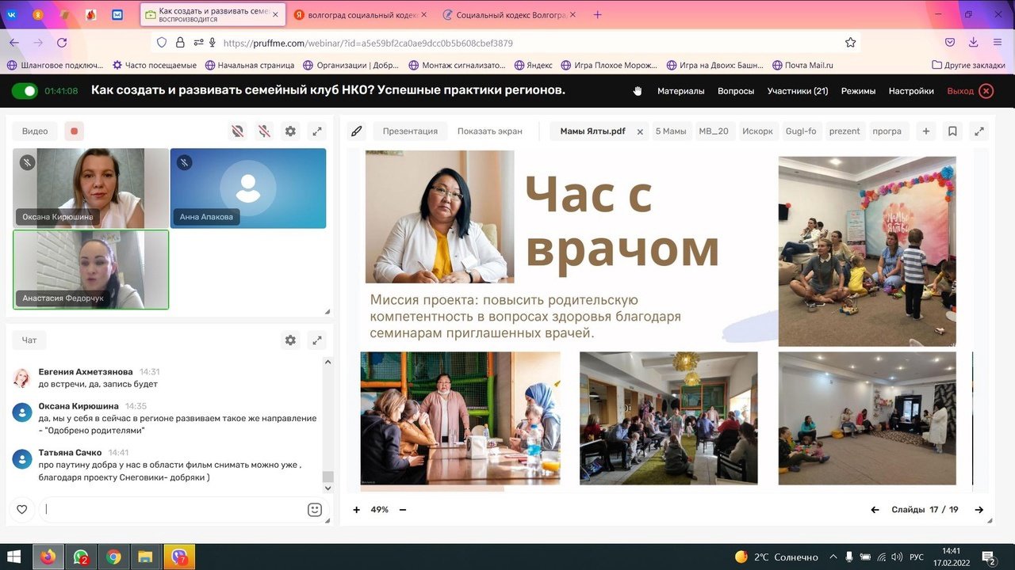Switch to the MB_20 document tab

click(713, 131)
